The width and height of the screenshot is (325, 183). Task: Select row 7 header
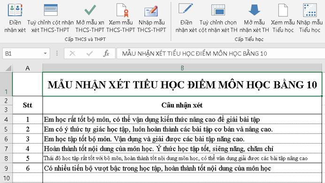coord(6,148)
